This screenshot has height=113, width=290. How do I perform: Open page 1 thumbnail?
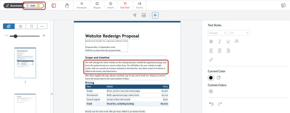point(25,63)
